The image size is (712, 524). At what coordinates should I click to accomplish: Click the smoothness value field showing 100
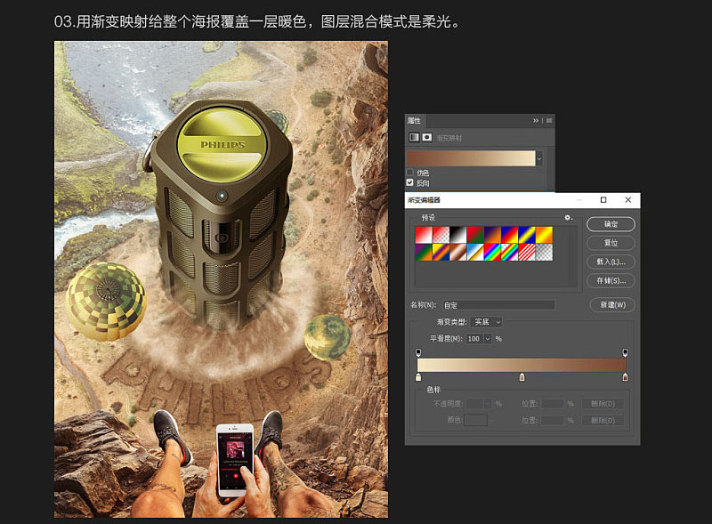click(474, 338)
